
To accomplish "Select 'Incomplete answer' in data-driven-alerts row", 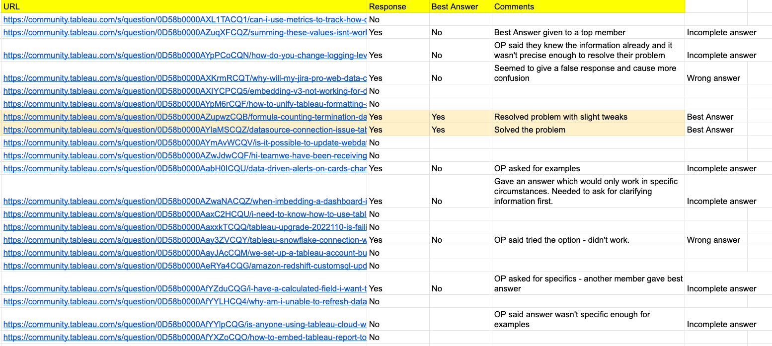I will pos(721,169).
